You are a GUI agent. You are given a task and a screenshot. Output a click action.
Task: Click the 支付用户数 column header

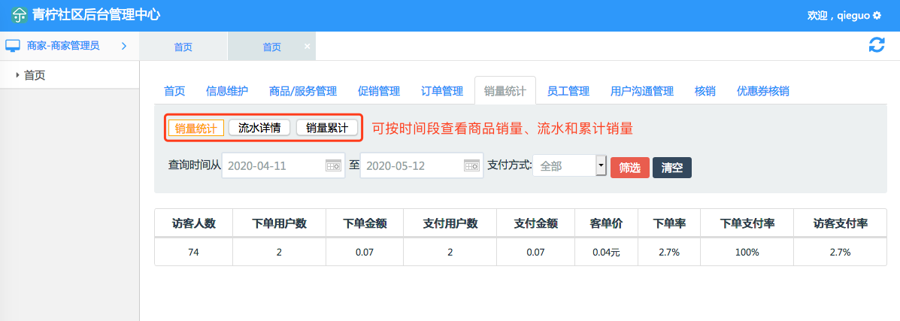click(x=450, y=223)
